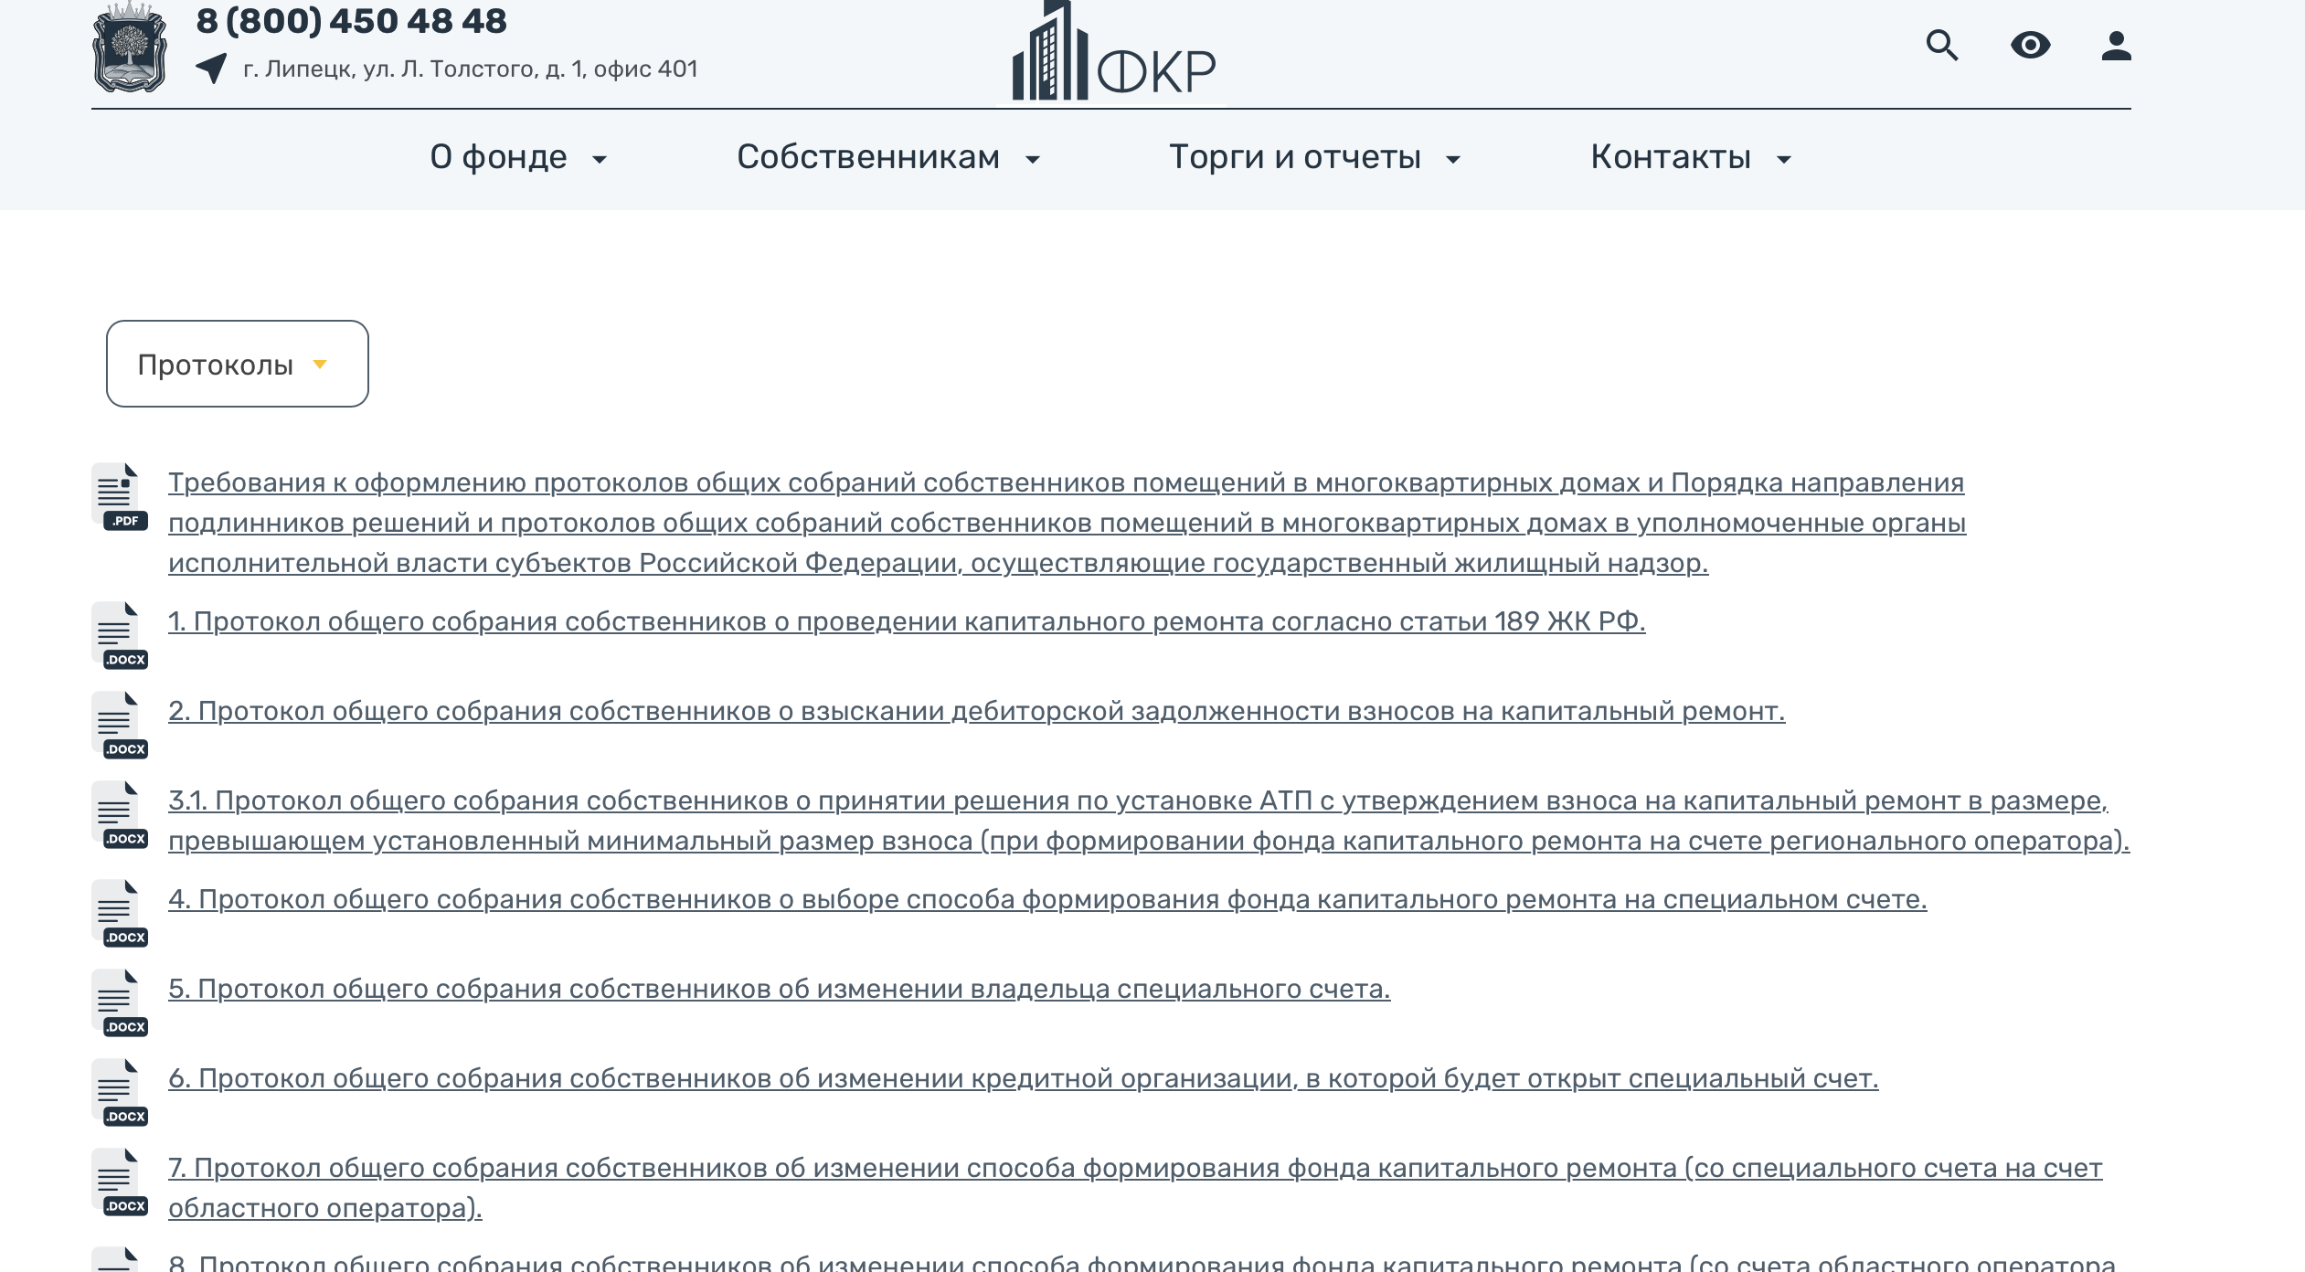Open the user account icon
2305x1272 pixels.
(x=2116, y=45)
